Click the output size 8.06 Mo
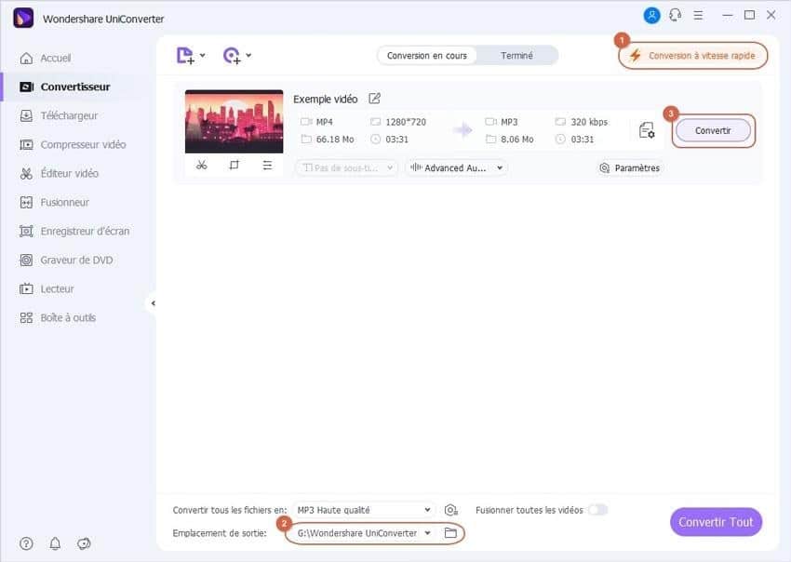 tap(517, 140)
